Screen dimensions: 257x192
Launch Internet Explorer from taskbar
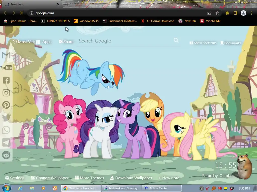(20, 188)
